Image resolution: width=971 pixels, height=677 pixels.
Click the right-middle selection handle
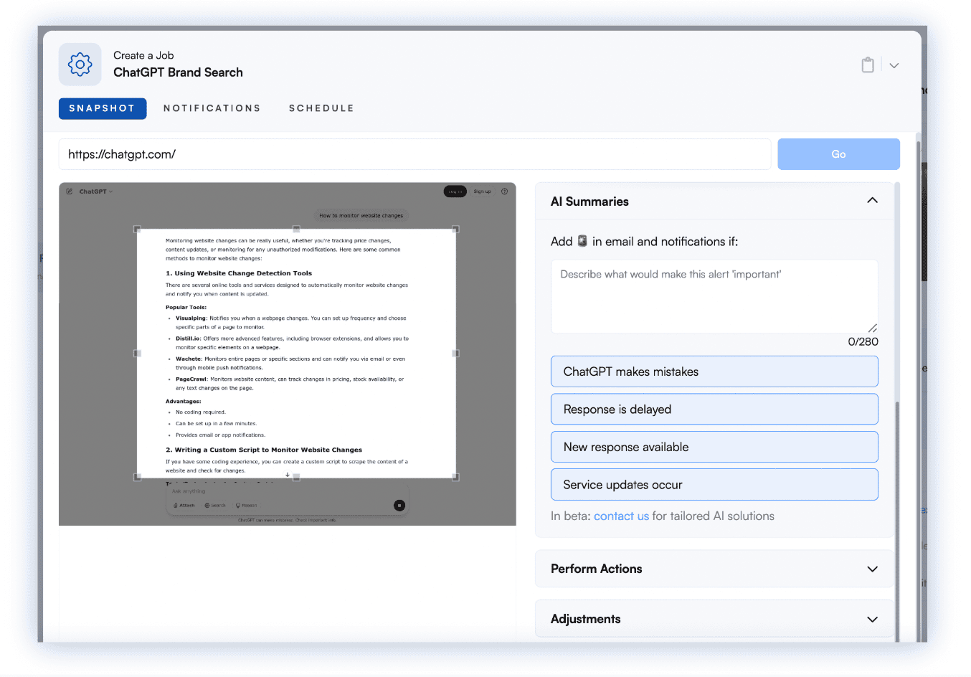coord(455,354)
